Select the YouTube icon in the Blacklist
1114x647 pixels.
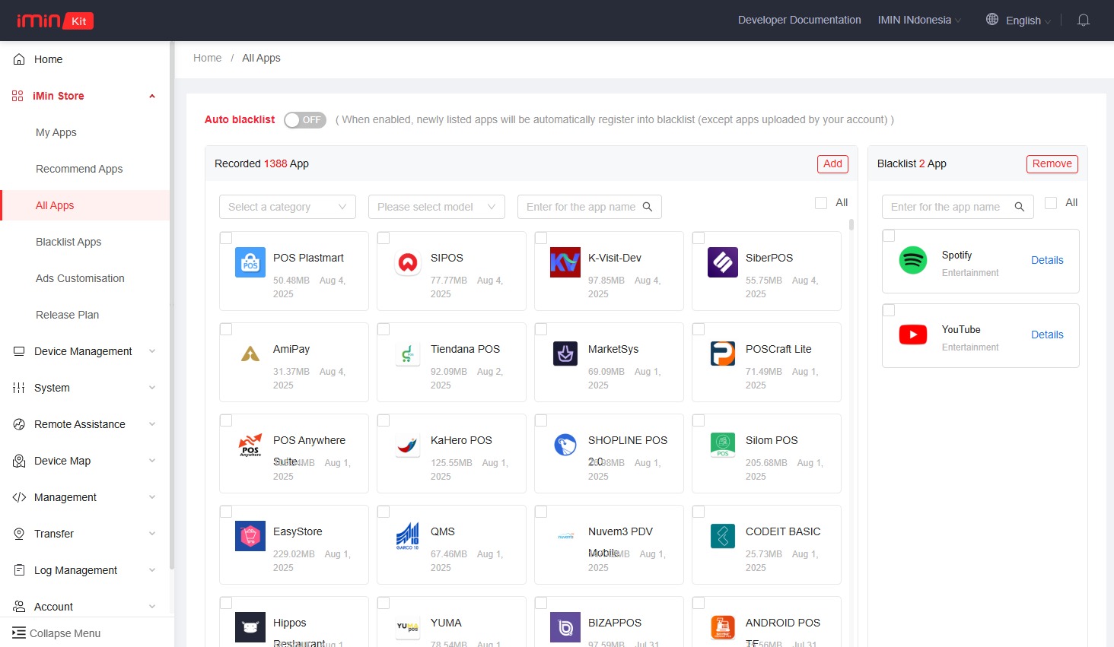(x=912, y=334)
